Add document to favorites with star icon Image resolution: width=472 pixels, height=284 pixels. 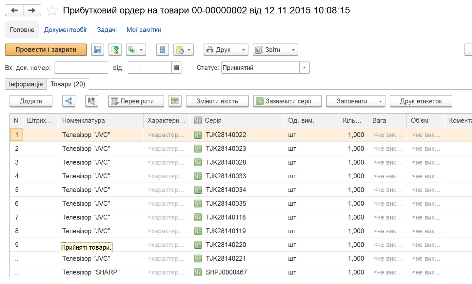(52, 10)
